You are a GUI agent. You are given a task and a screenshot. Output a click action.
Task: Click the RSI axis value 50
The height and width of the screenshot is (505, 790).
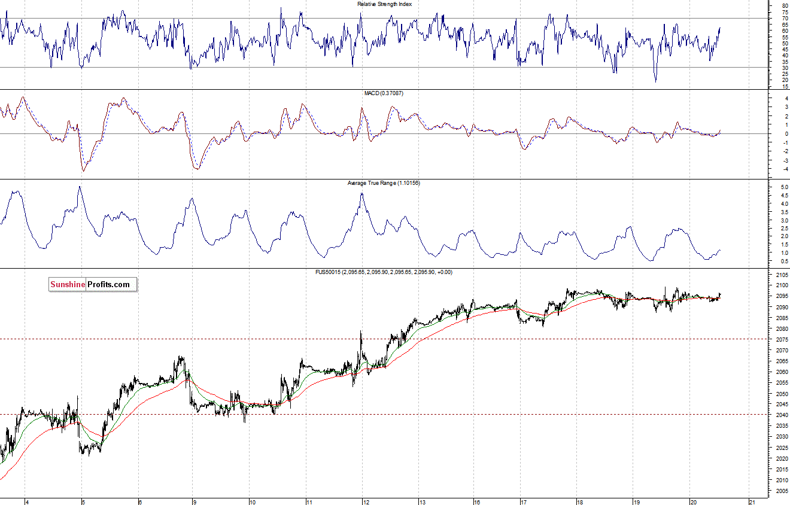784,43
